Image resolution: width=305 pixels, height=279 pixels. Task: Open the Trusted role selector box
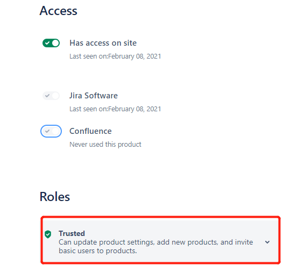(160, 240)
